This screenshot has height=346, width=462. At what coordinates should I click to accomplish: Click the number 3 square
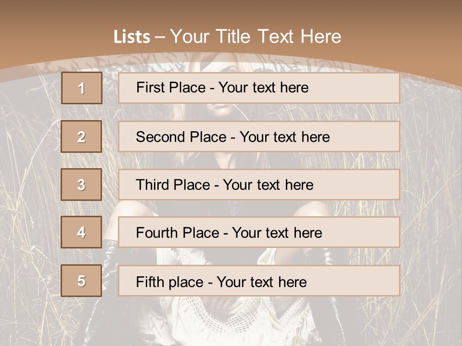pos(81,185)
